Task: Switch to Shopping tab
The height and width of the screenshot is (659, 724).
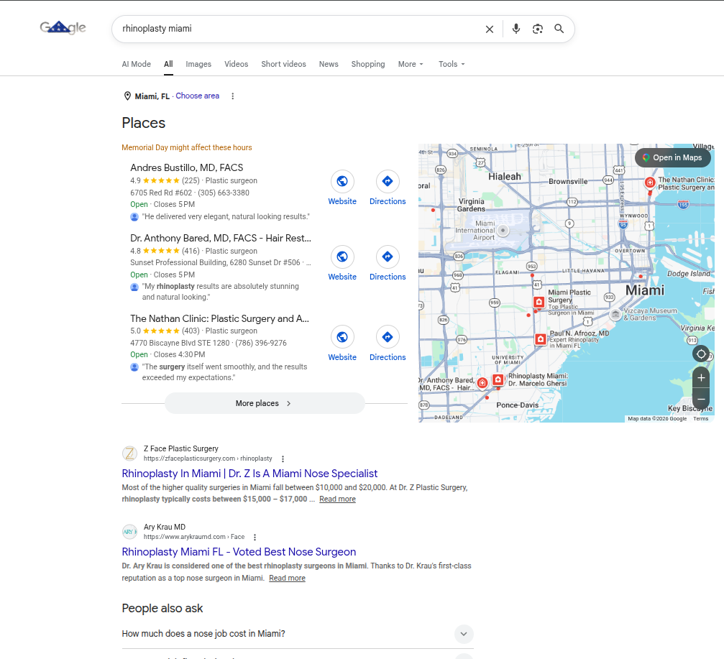Action: click(x=368, y=64)
